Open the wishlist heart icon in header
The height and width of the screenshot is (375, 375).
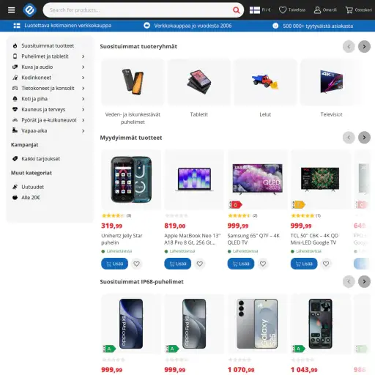pyautogui.click(x=283, y=10)
